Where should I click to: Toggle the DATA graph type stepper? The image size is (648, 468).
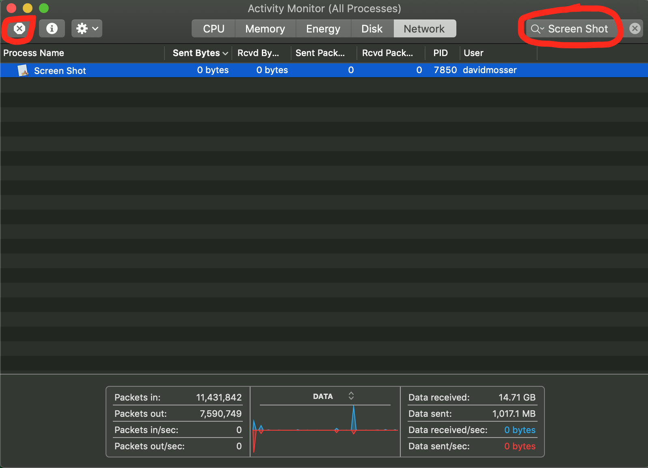click(x=351, y=396)
